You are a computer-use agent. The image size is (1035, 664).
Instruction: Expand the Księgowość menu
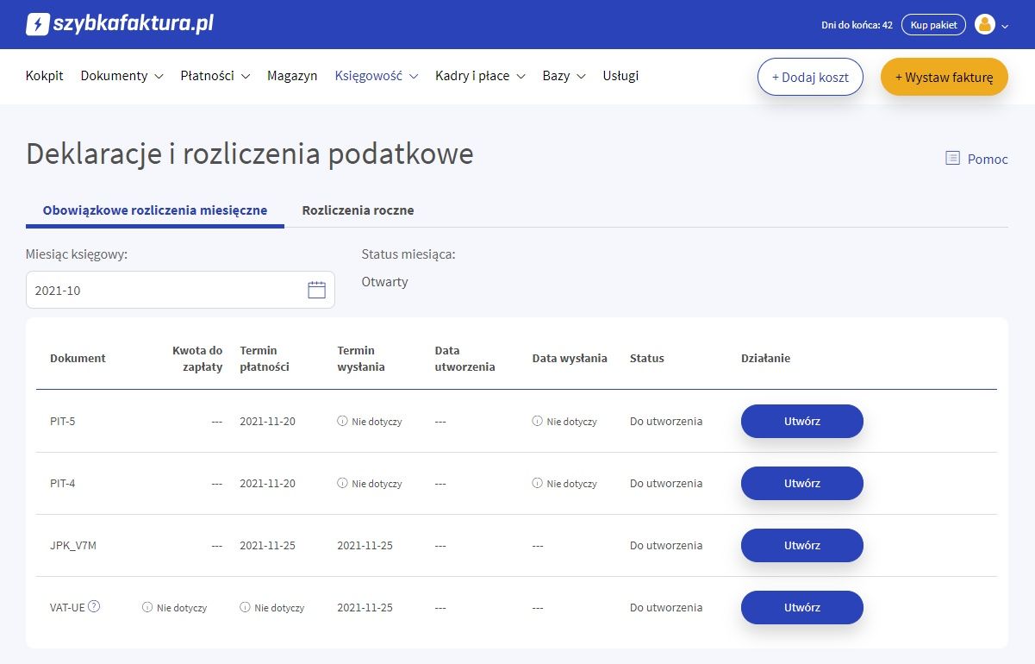pos(377,76)
